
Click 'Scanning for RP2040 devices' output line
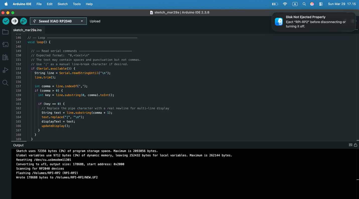[40, 169]
